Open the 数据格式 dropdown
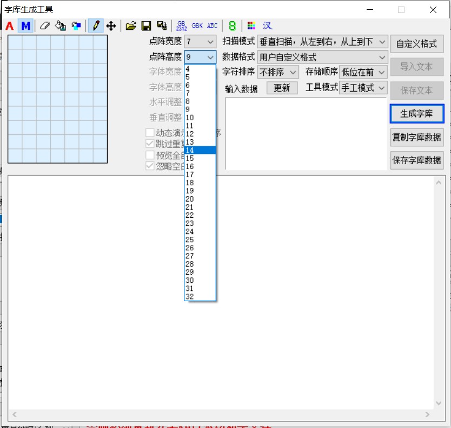The image size is (451, 428). [322, 57]
